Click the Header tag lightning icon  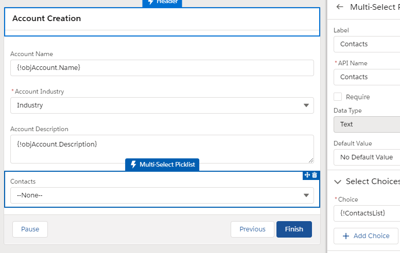click(151, 2)
